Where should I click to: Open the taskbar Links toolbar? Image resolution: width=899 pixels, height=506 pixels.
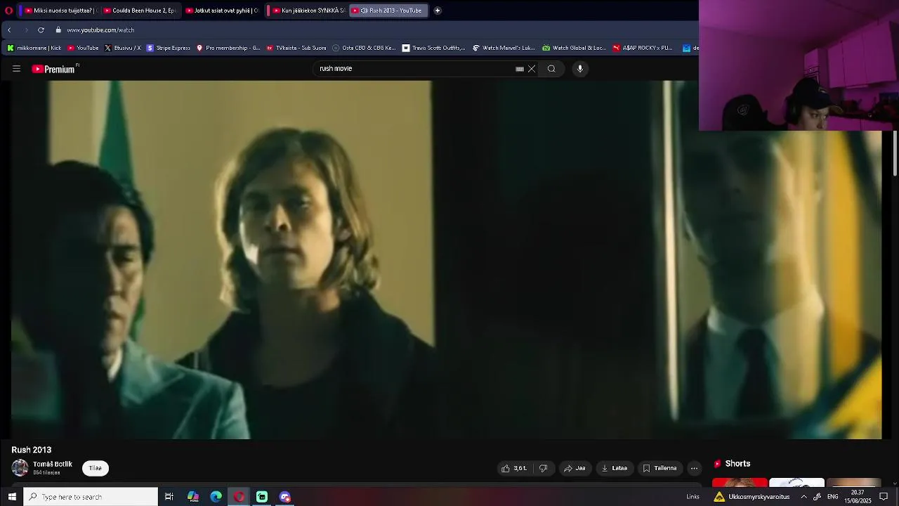click(693, 497)
